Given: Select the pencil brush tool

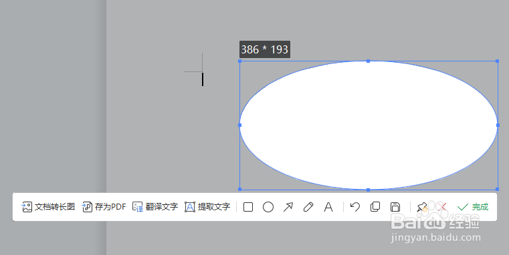Looking at the screenshot, I should tap(308, 207).
